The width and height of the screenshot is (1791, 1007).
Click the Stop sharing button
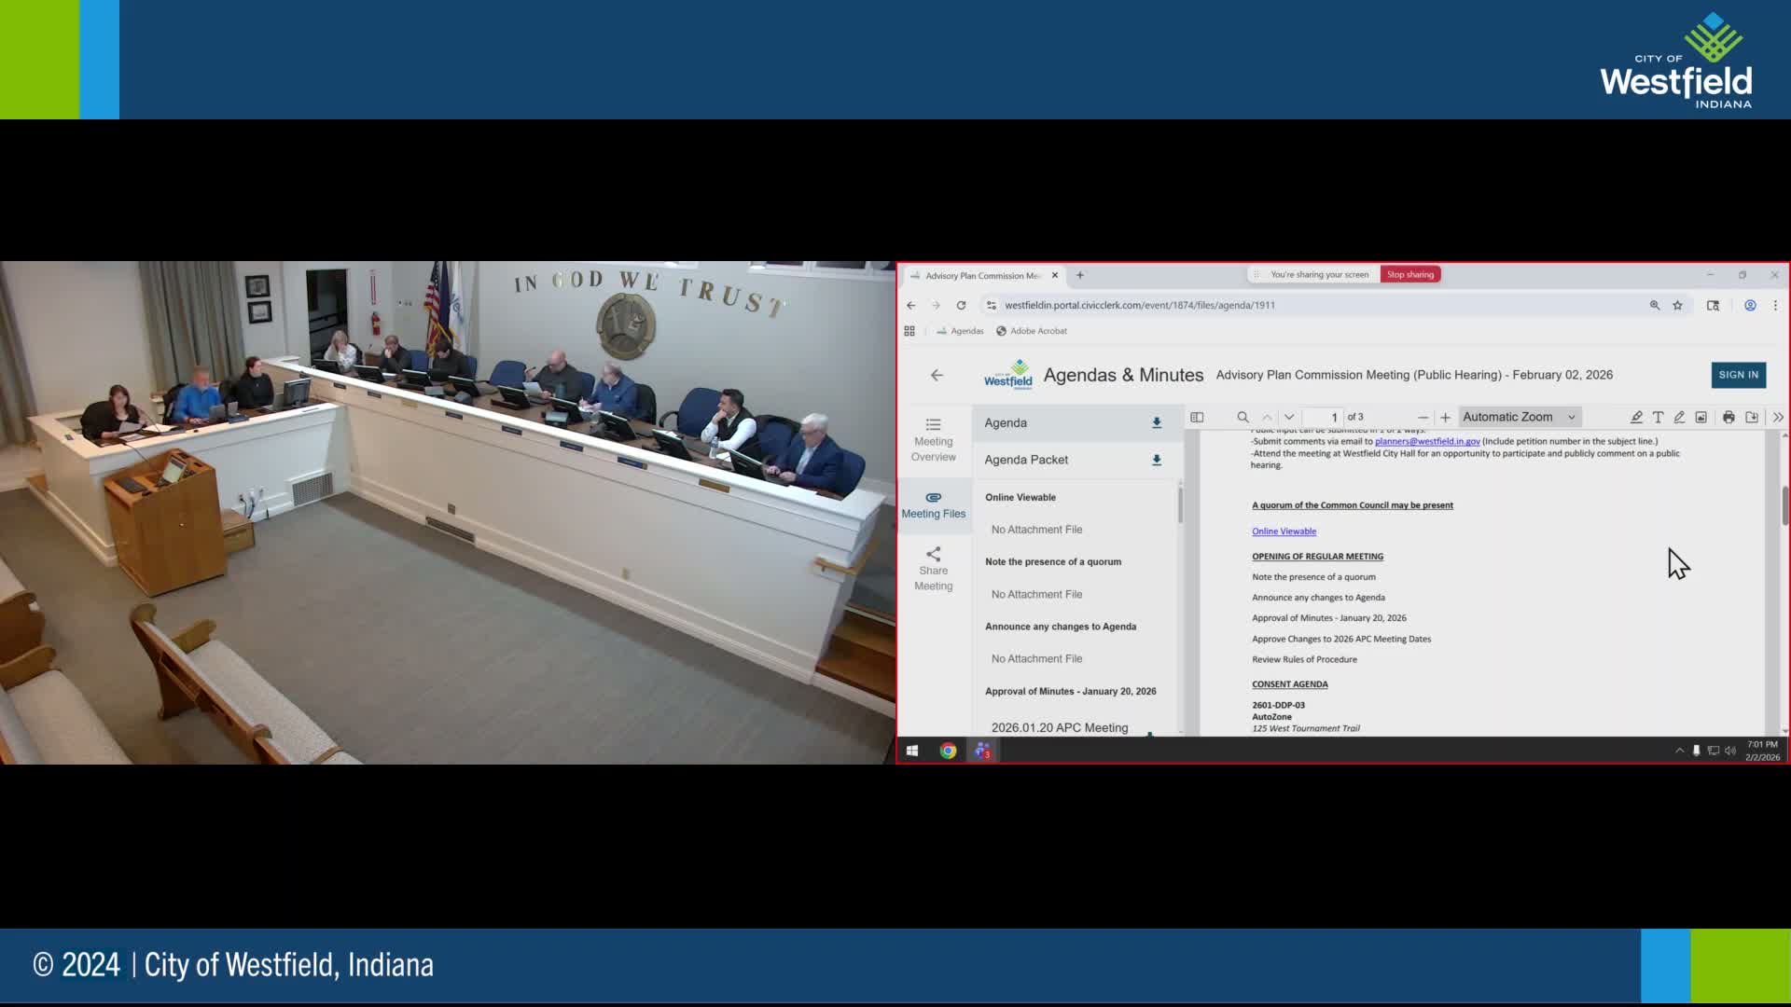pyautogui.click(x=1409, y=274)
